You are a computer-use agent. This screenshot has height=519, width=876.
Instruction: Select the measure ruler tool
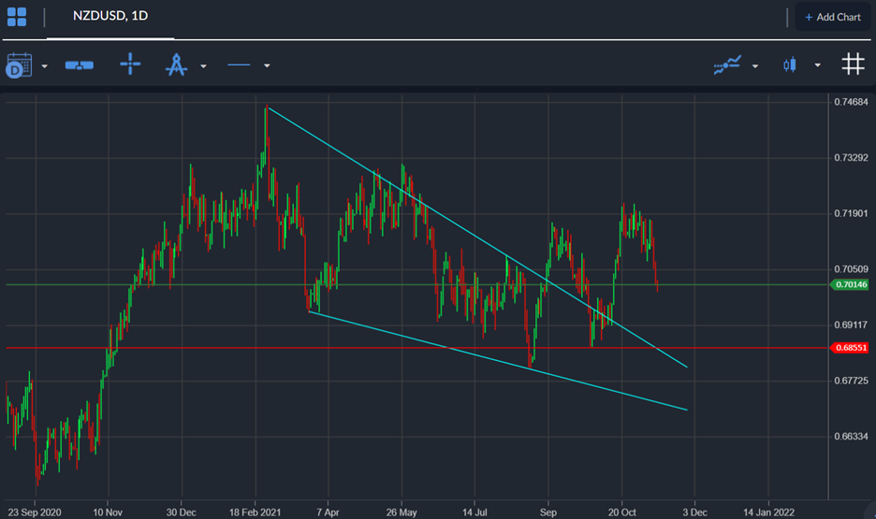click(x=79, y=65)
